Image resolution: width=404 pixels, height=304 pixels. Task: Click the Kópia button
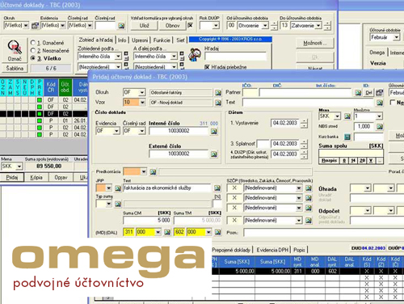click(36, 177)
